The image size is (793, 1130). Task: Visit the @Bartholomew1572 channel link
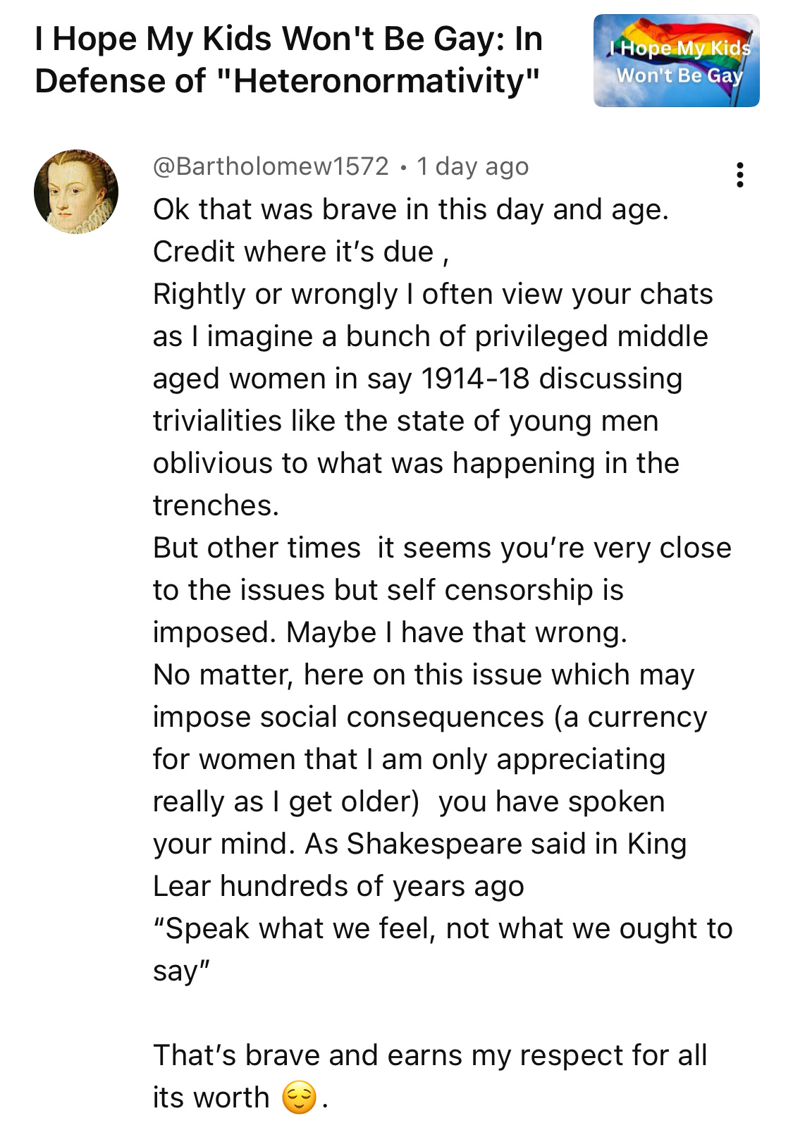[x=271, y=166]
